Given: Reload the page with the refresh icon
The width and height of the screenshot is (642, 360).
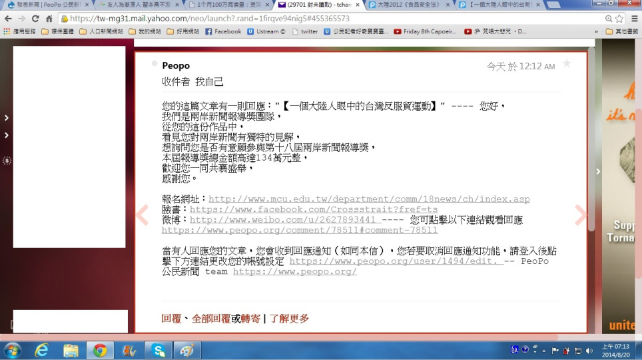Looking at the screenshot, I should click(x=35, y=19).
